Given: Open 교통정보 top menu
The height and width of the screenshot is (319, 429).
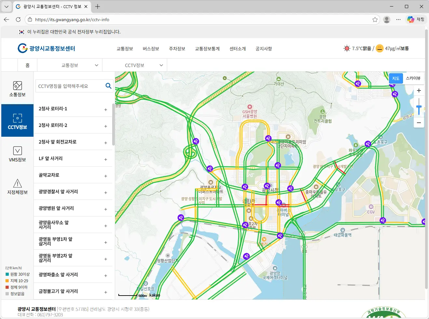Looking at the screenshot, I should point(125,49).
